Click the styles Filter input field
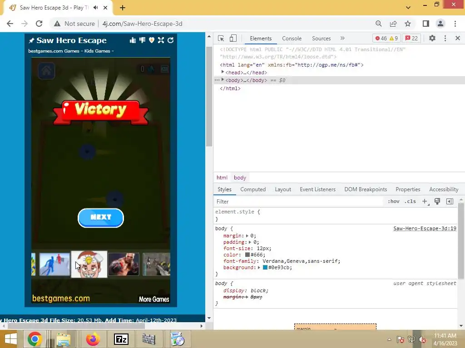Viewport: 465px width, 348px height. 299,202
